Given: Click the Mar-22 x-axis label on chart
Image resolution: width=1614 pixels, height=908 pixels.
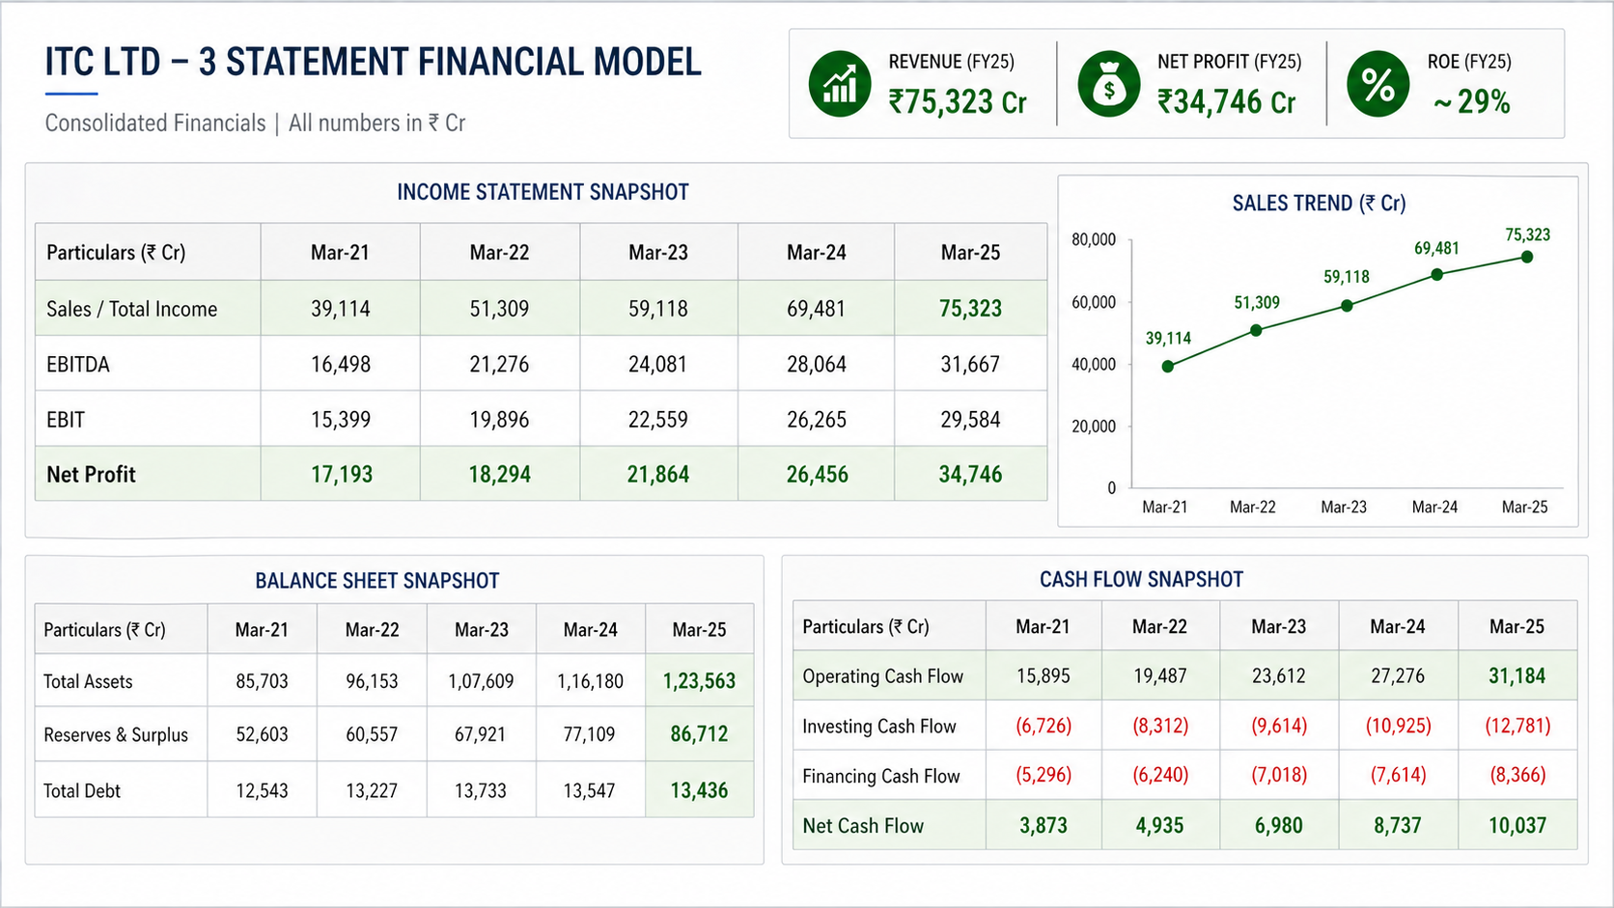Looking at the screenshot, I should pos(1253,507).
